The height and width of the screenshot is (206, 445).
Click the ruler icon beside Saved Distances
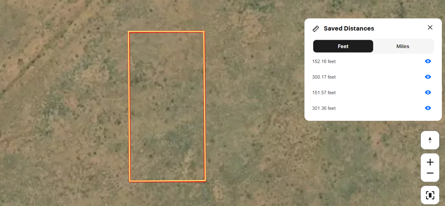coord(316,29)
